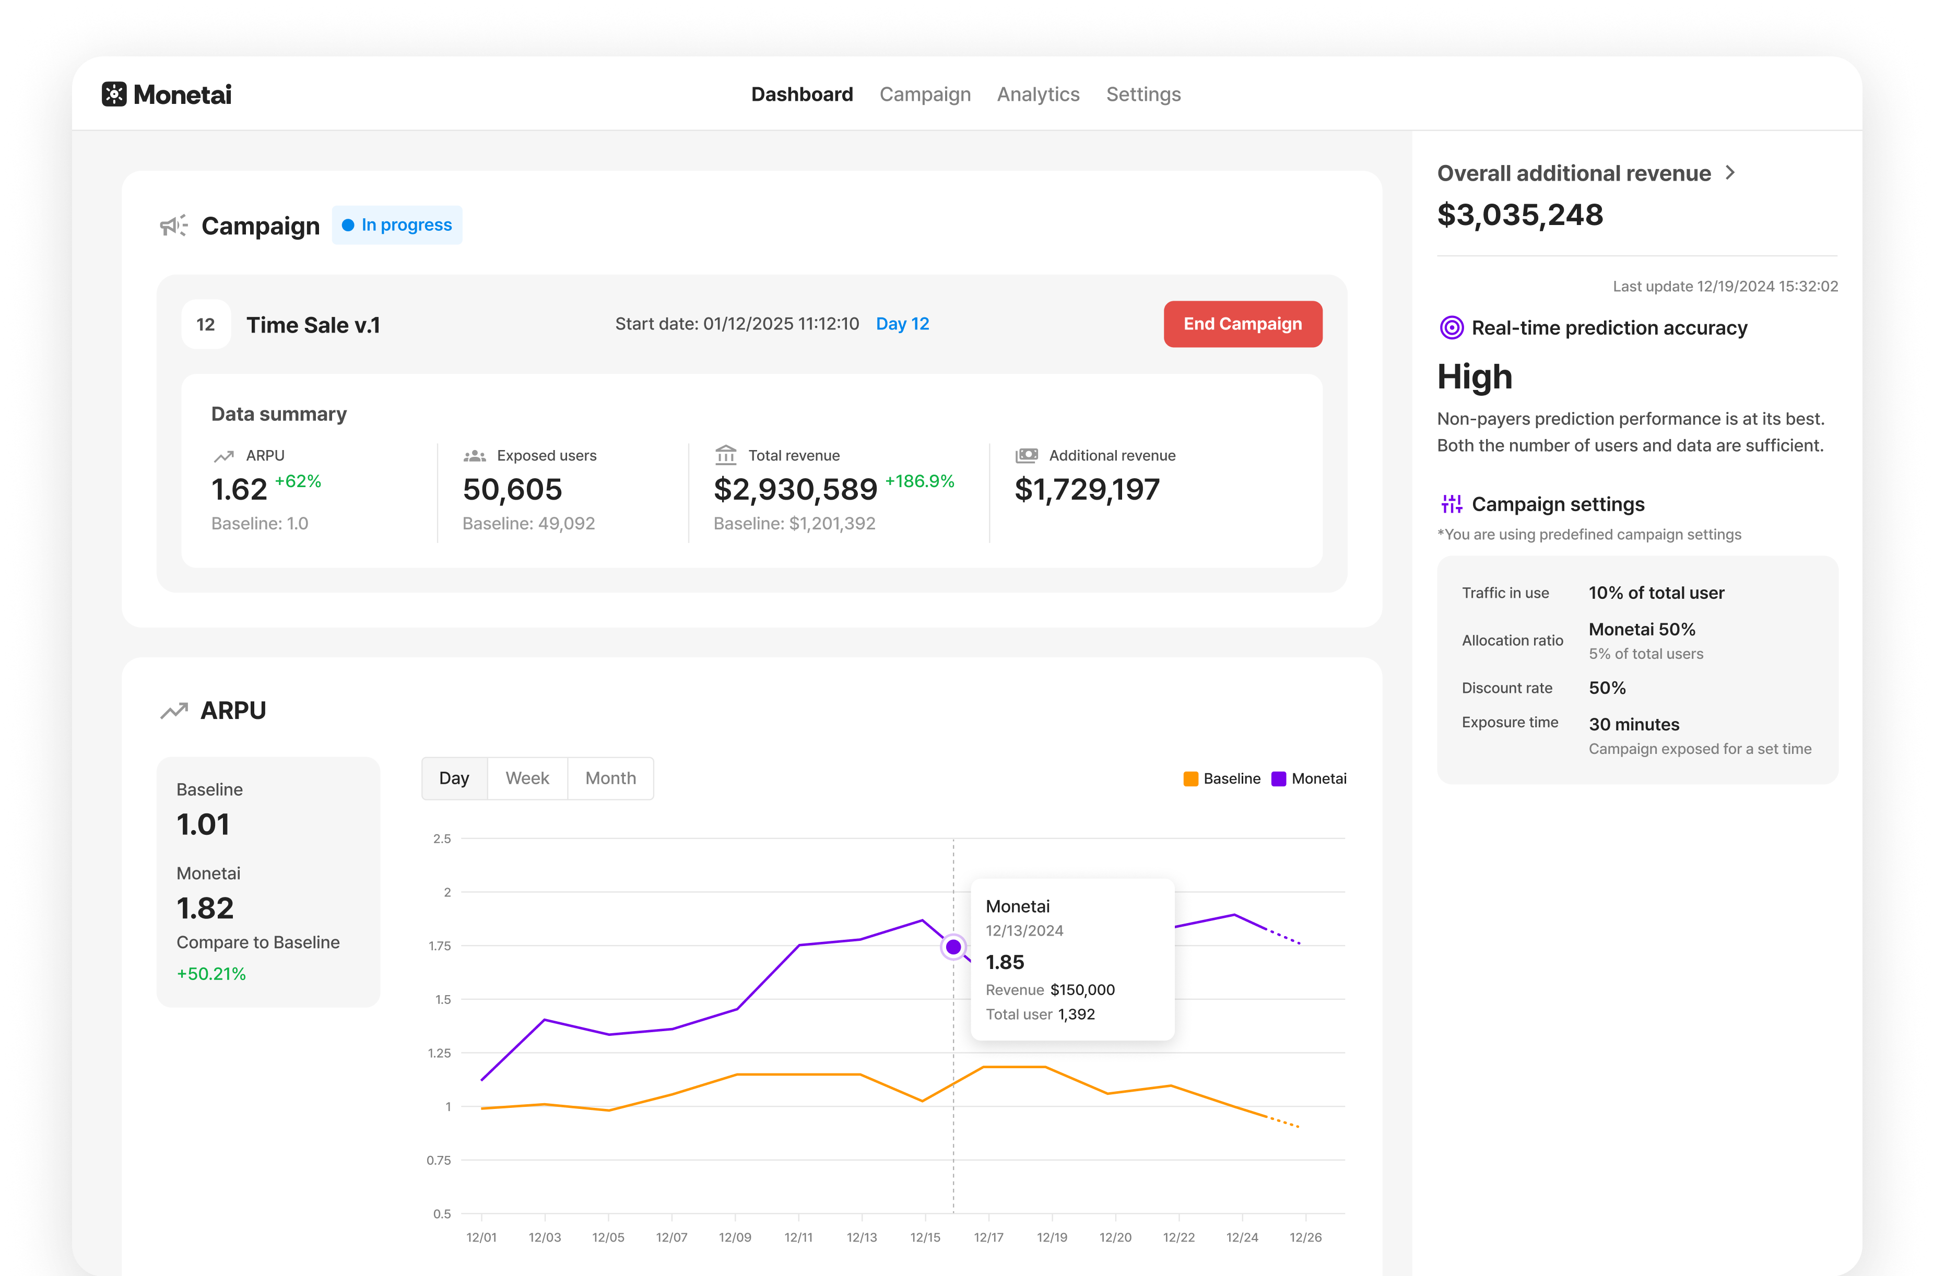Screen dimensions: 1933x1276
Task: Click the Exposed users people icon
Action: (475, 456)
